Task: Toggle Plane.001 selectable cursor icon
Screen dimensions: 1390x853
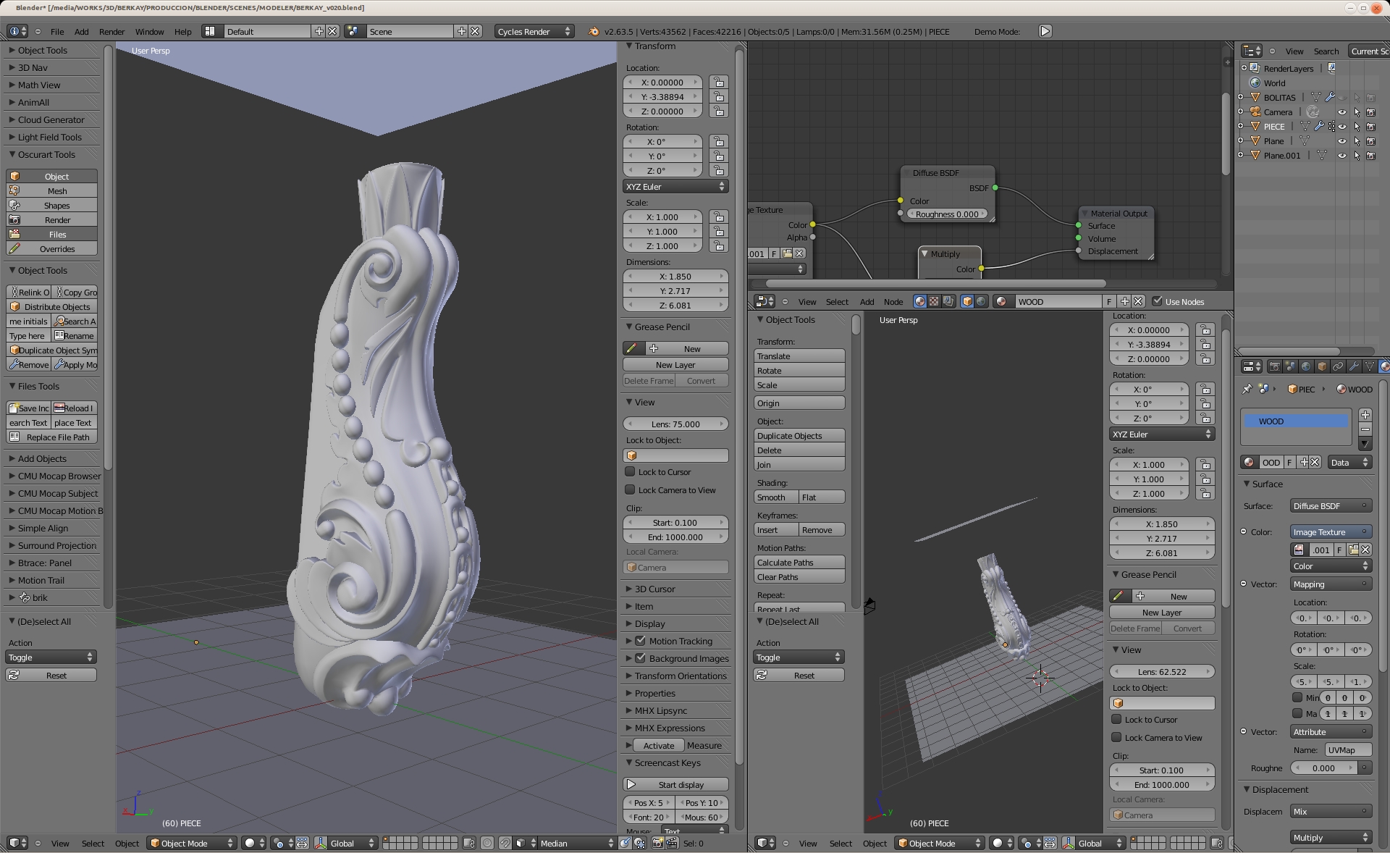Action: click(1357, 156)
